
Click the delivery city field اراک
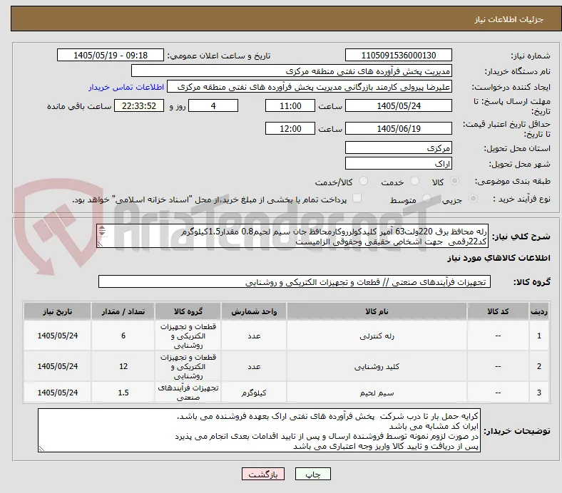pyautogui.click(x=398, y=164)
